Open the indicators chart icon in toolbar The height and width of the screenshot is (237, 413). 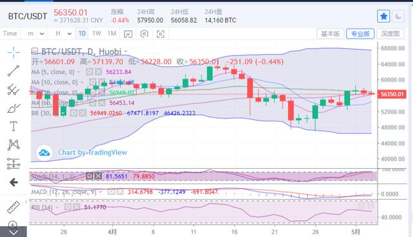[128, 34]
